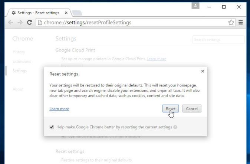The image size is (250, 164).
Task: Open Extensions in the sidebar
Action: (22, 61)
